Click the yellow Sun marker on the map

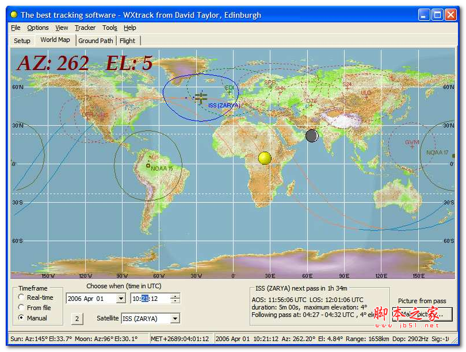[265, 158]
